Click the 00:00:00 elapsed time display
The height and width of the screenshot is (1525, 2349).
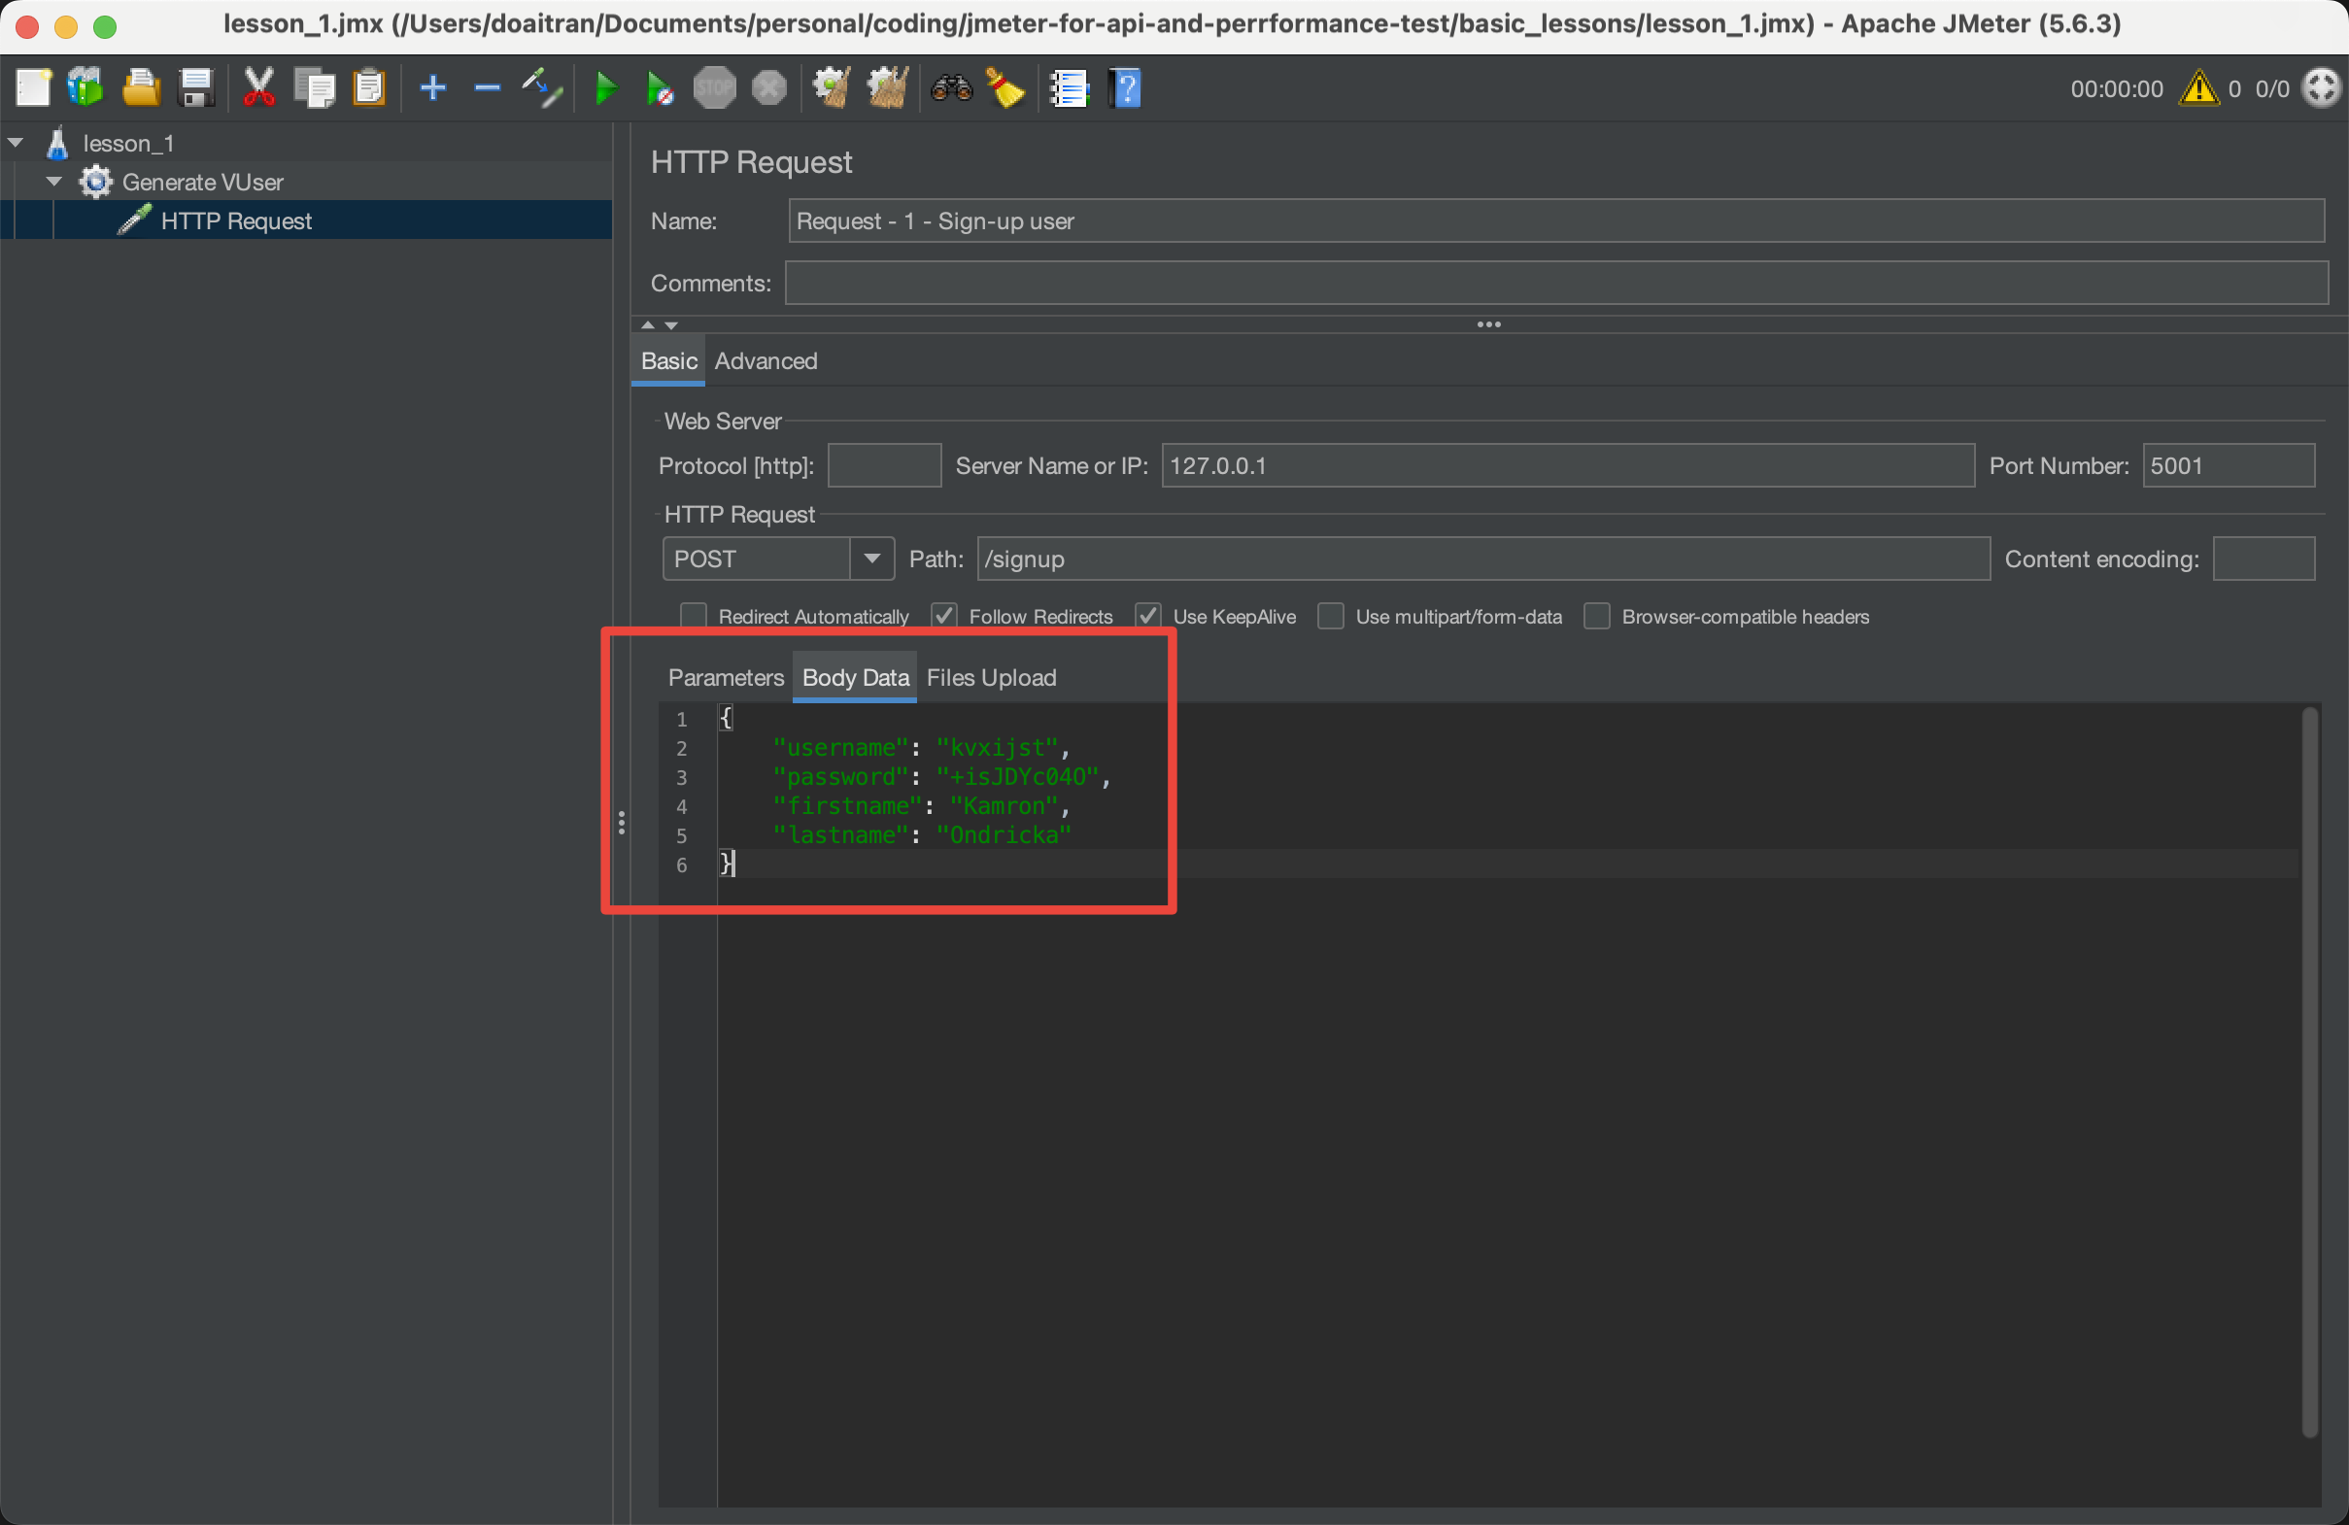click(x=2116, y=88)
